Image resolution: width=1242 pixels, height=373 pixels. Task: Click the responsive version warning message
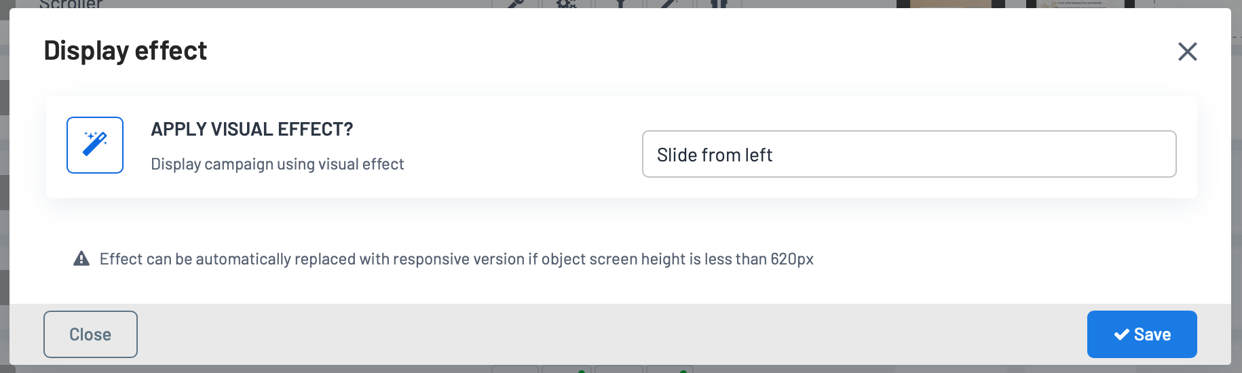(457, 259)
